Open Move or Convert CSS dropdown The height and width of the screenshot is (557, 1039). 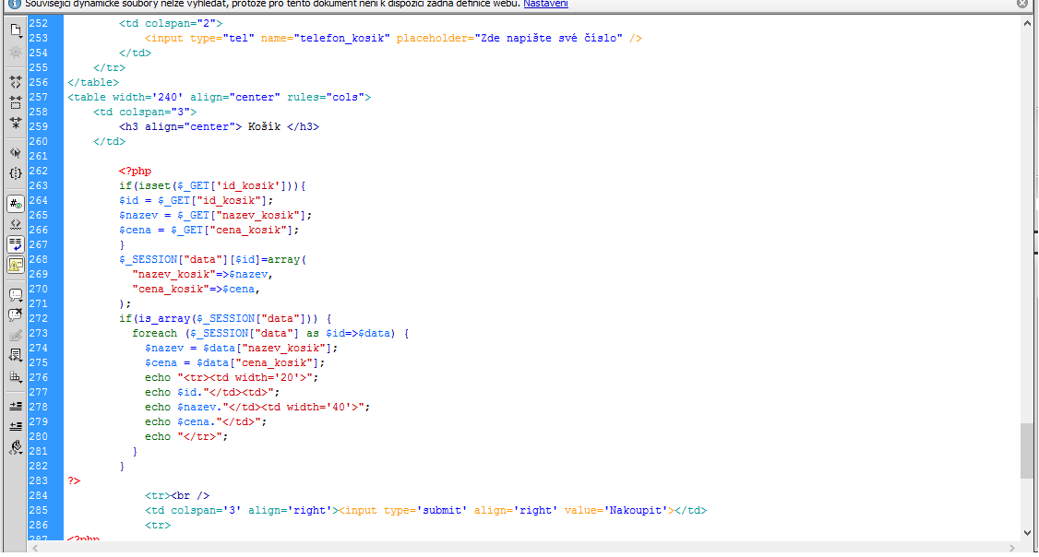coord(15,376)
